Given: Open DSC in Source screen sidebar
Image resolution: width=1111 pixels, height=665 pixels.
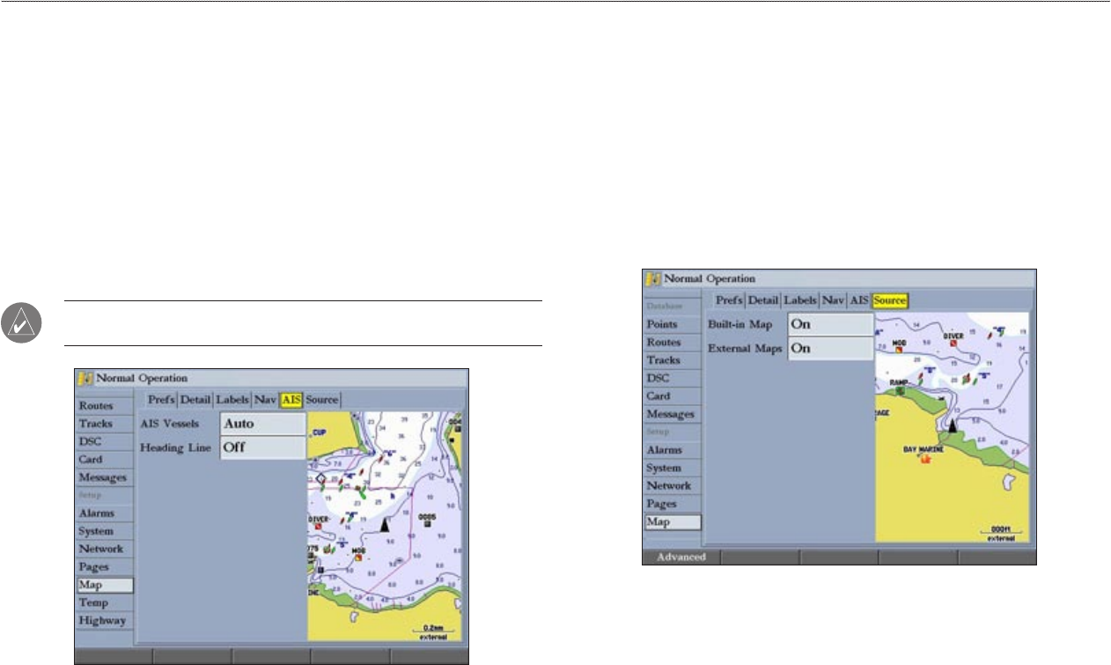Looking at the screenshot, I should 673,378.
